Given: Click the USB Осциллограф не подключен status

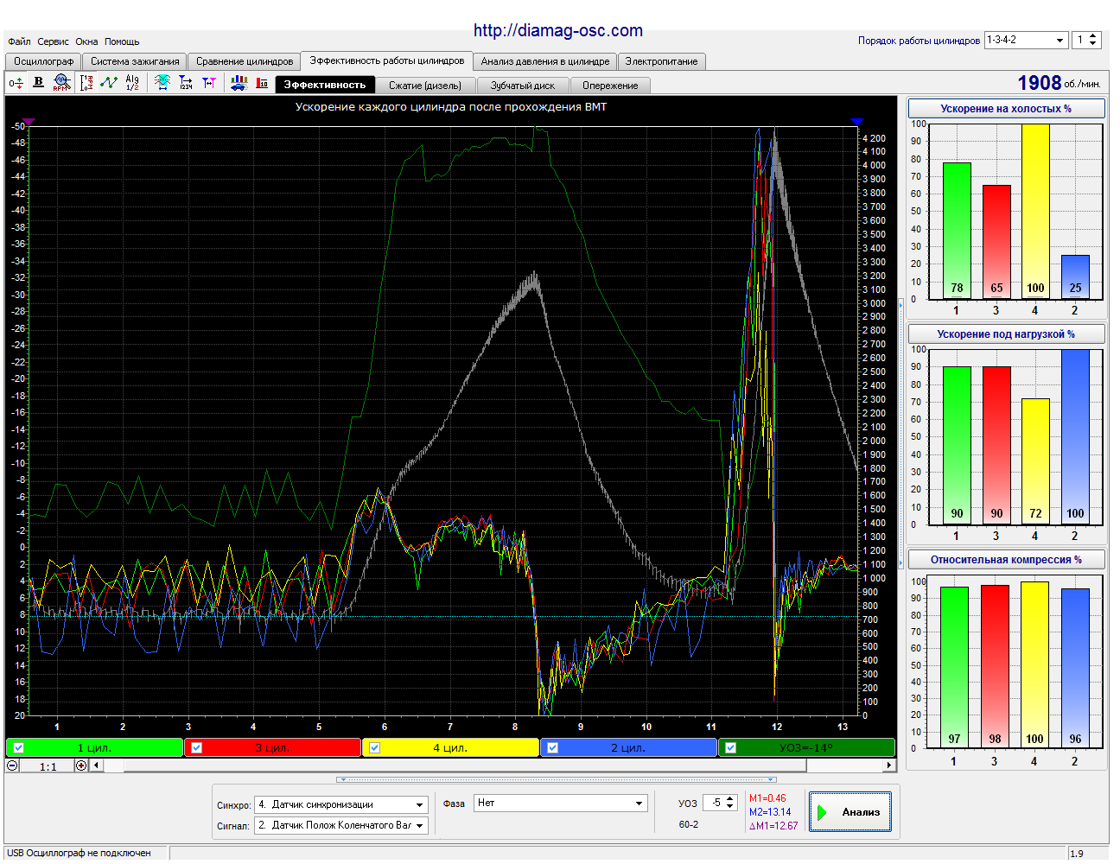Looking at the screenshot, I should [x=79, y=853].
